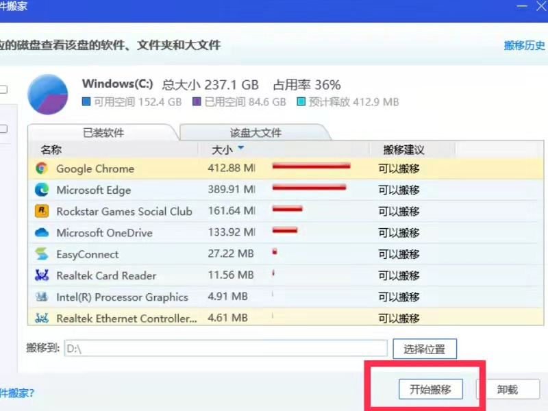
Task: Click the 卸载 button
Action: click(x=510, y=389)
